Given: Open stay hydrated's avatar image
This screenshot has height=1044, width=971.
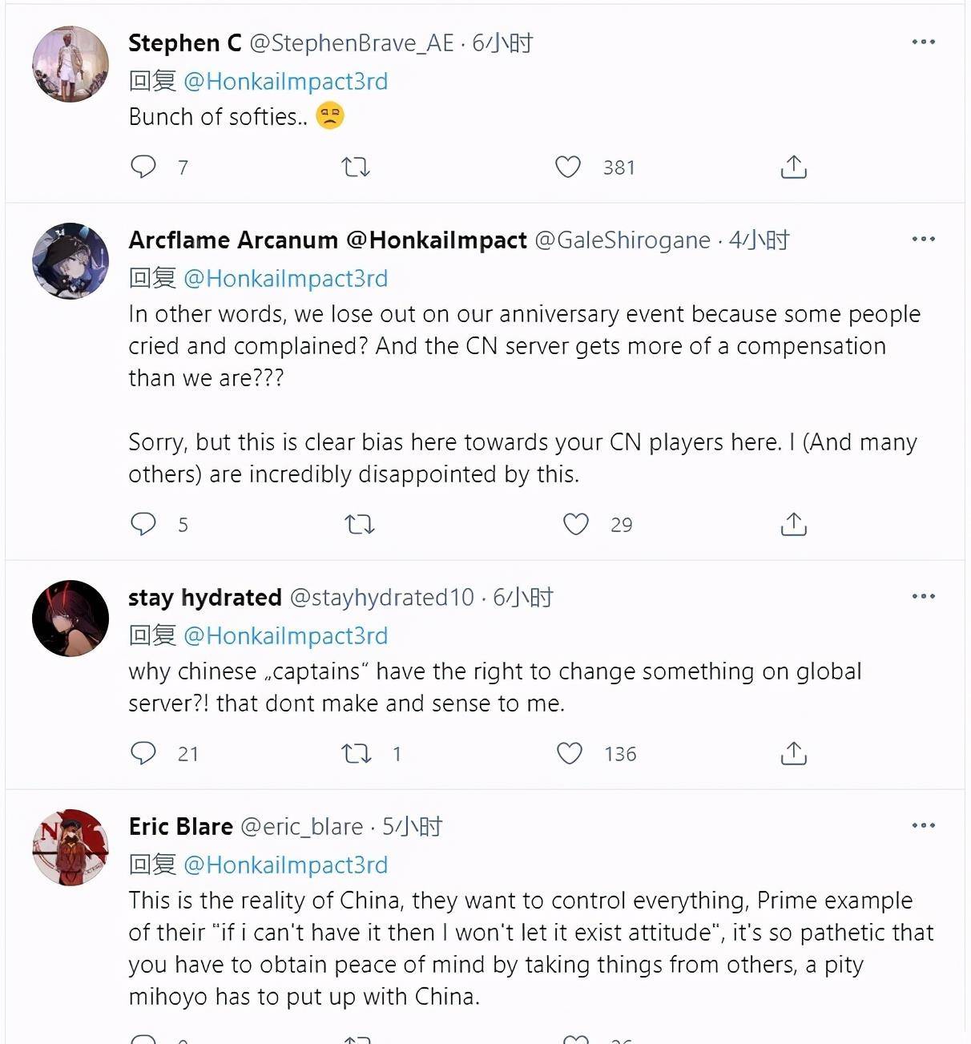Looking at the screenshot, I should click(71, 619).
